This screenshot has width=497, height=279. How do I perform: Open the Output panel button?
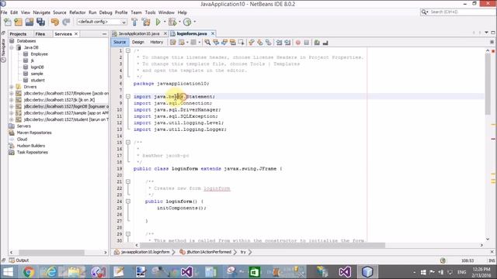19,260
